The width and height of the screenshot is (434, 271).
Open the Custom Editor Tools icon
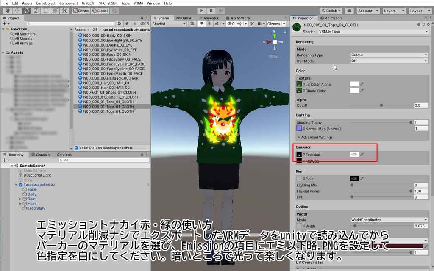pos(64,11)
